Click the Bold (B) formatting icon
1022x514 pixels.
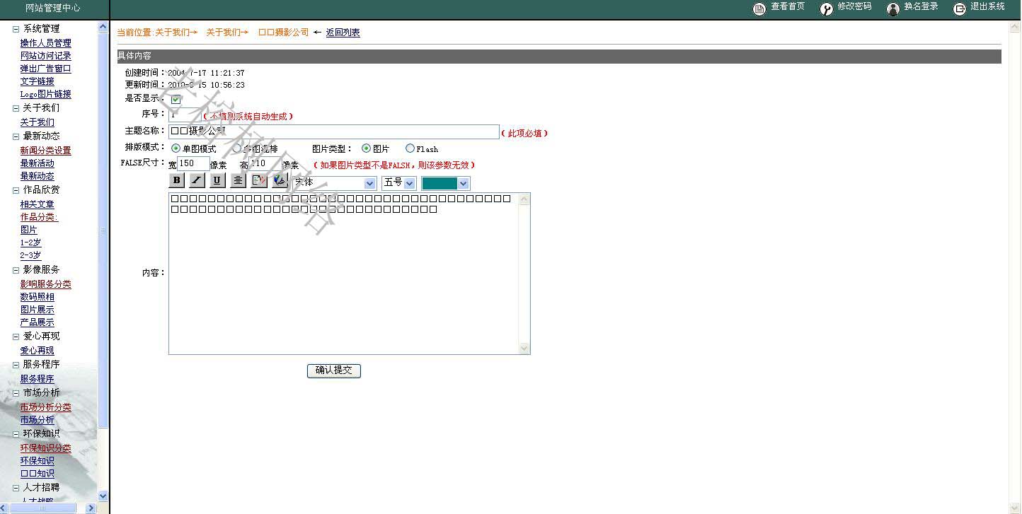click(177, 180)
